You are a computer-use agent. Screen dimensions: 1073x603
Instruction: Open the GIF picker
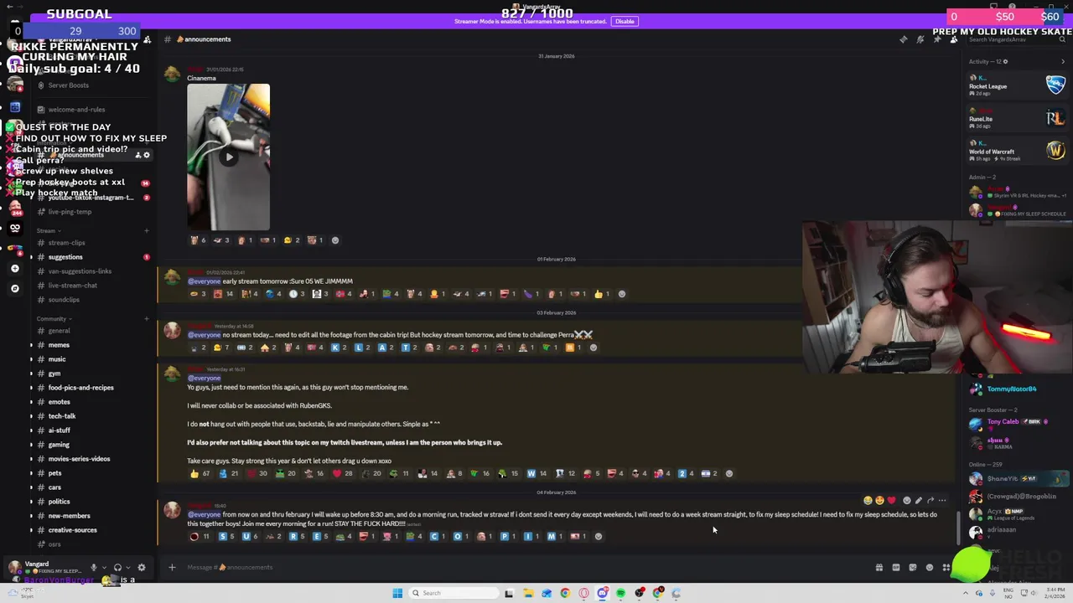(896, 567)
